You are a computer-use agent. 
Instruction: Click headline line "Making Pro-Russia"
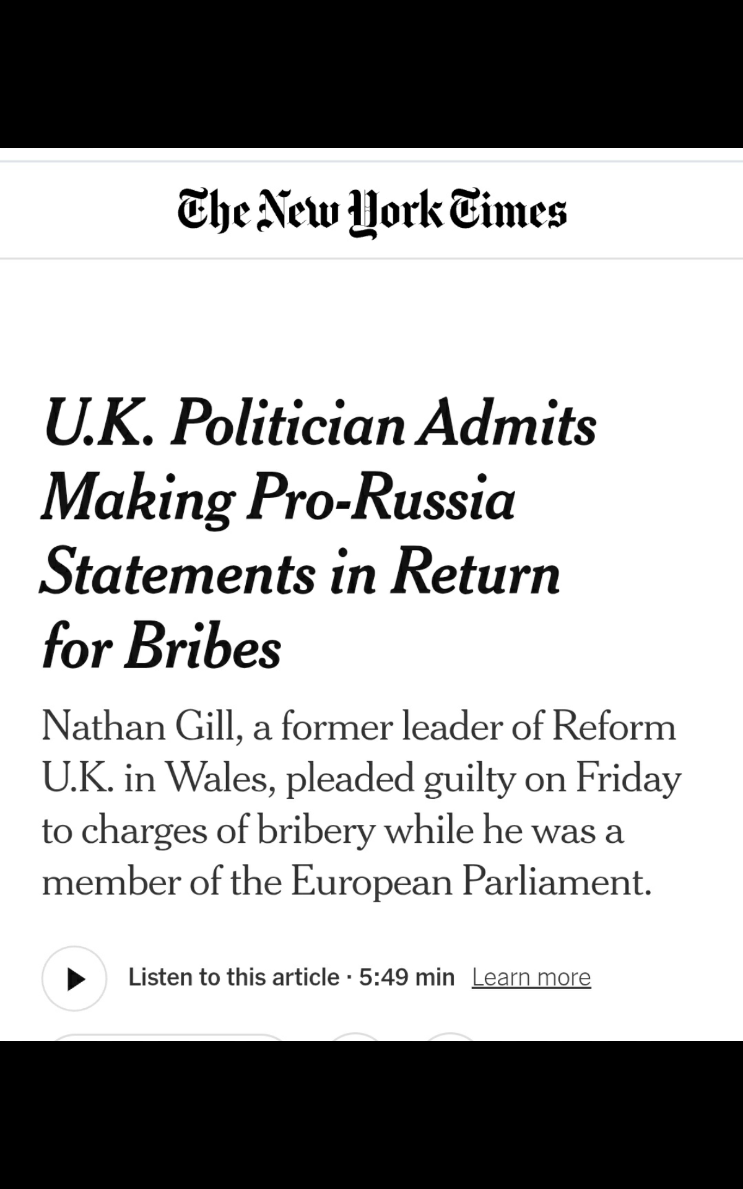click(x=278, y=499)
